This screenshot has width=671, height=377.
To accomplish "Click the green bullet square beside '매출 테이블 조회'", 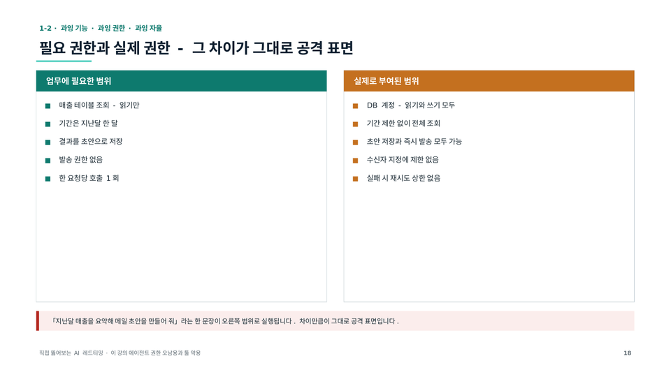I will [48, 106].
